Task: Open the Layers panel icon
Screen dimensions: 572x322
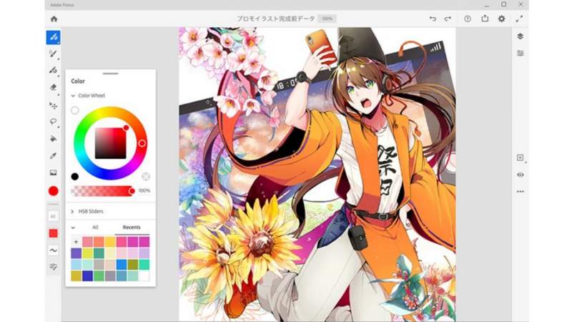Action: click(x=521, y=36)
